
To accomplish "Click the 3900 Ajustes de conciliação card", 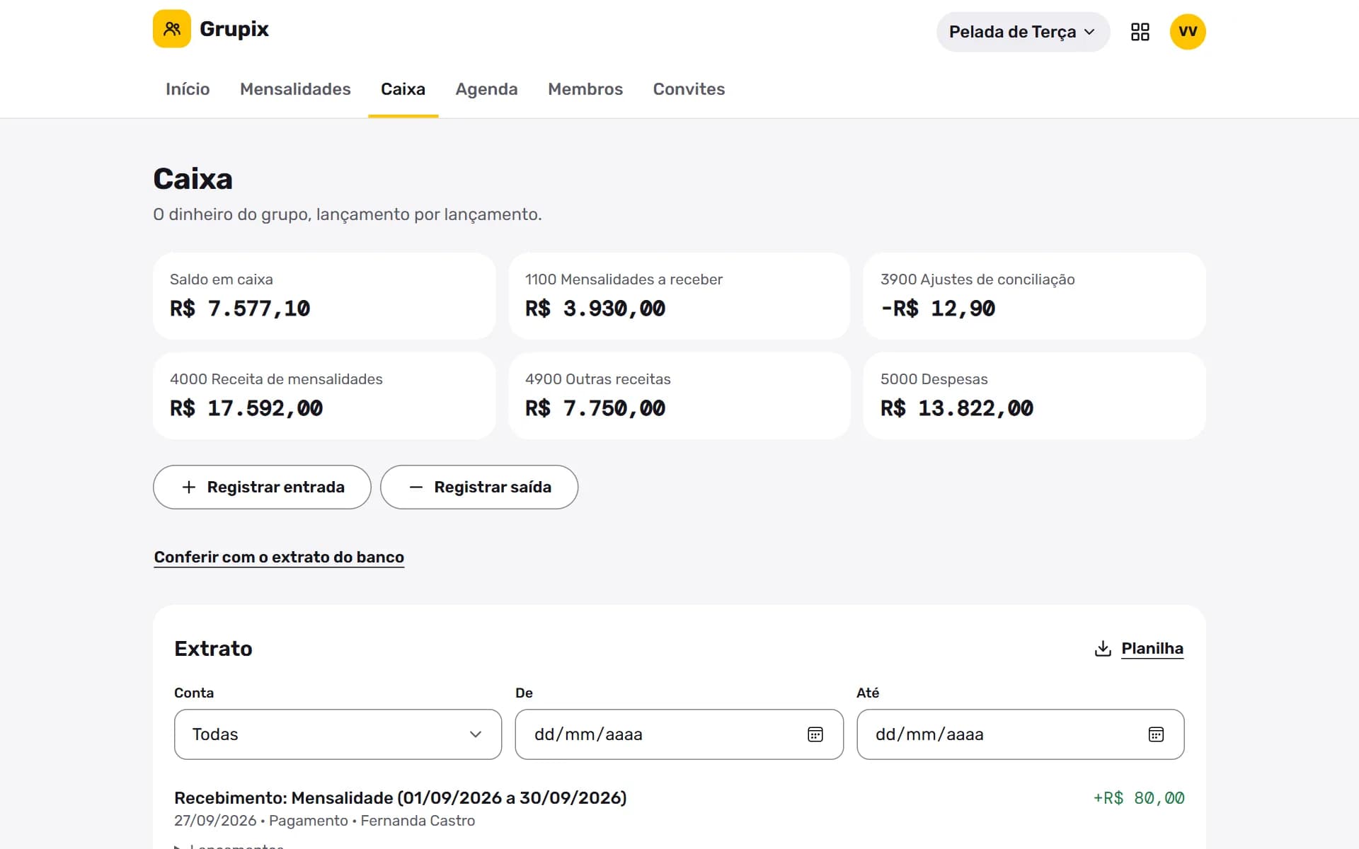I will point(1034,296).
